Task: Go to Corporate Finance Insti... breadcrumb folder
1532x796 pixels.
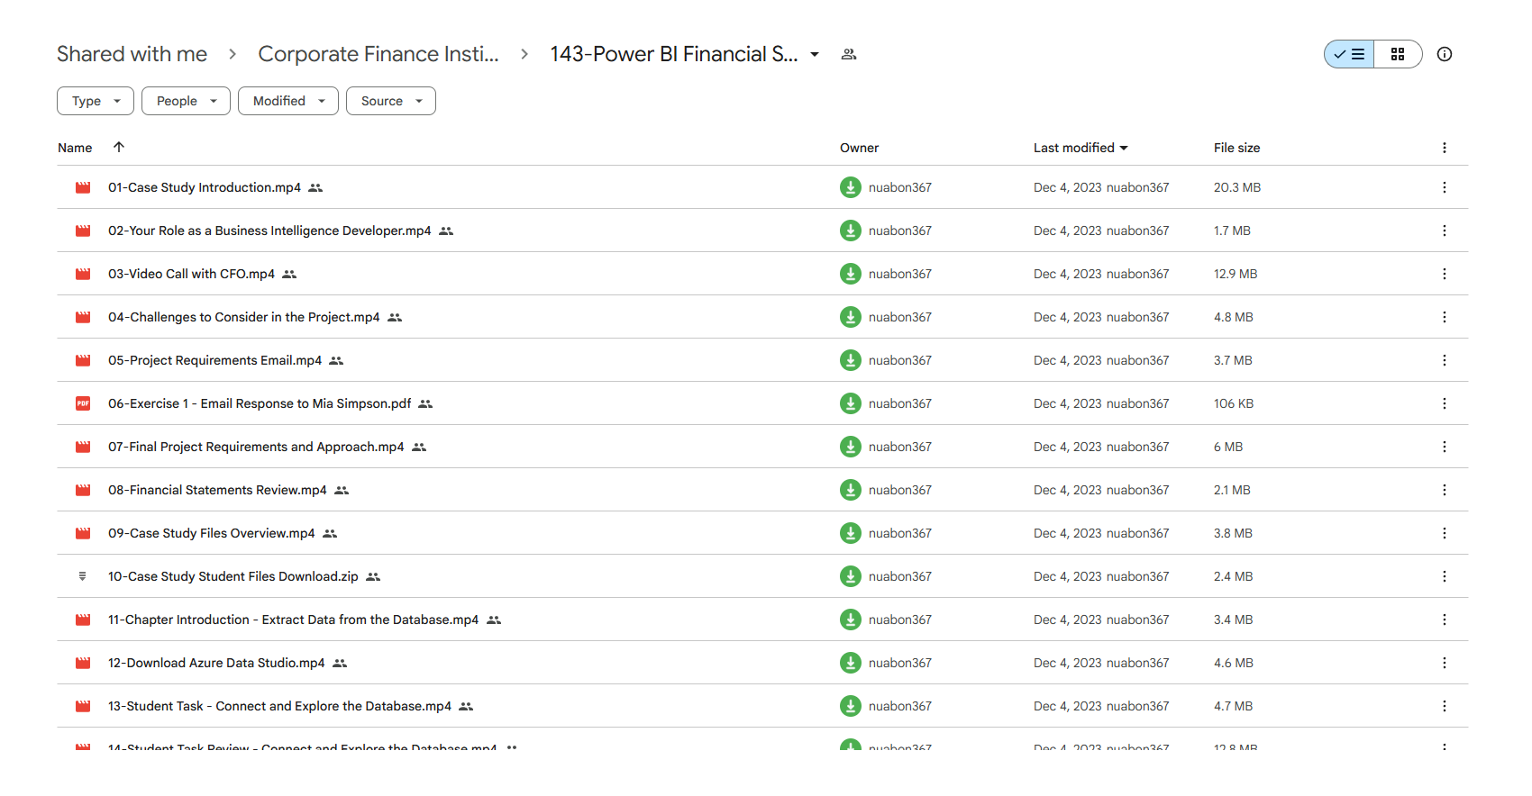Action: (x=378, y=54)
